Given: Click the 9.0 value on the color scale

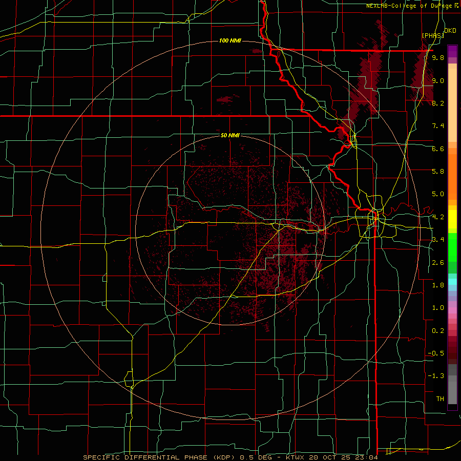Looking at the screenshot, I should click(x=438, y=80).
